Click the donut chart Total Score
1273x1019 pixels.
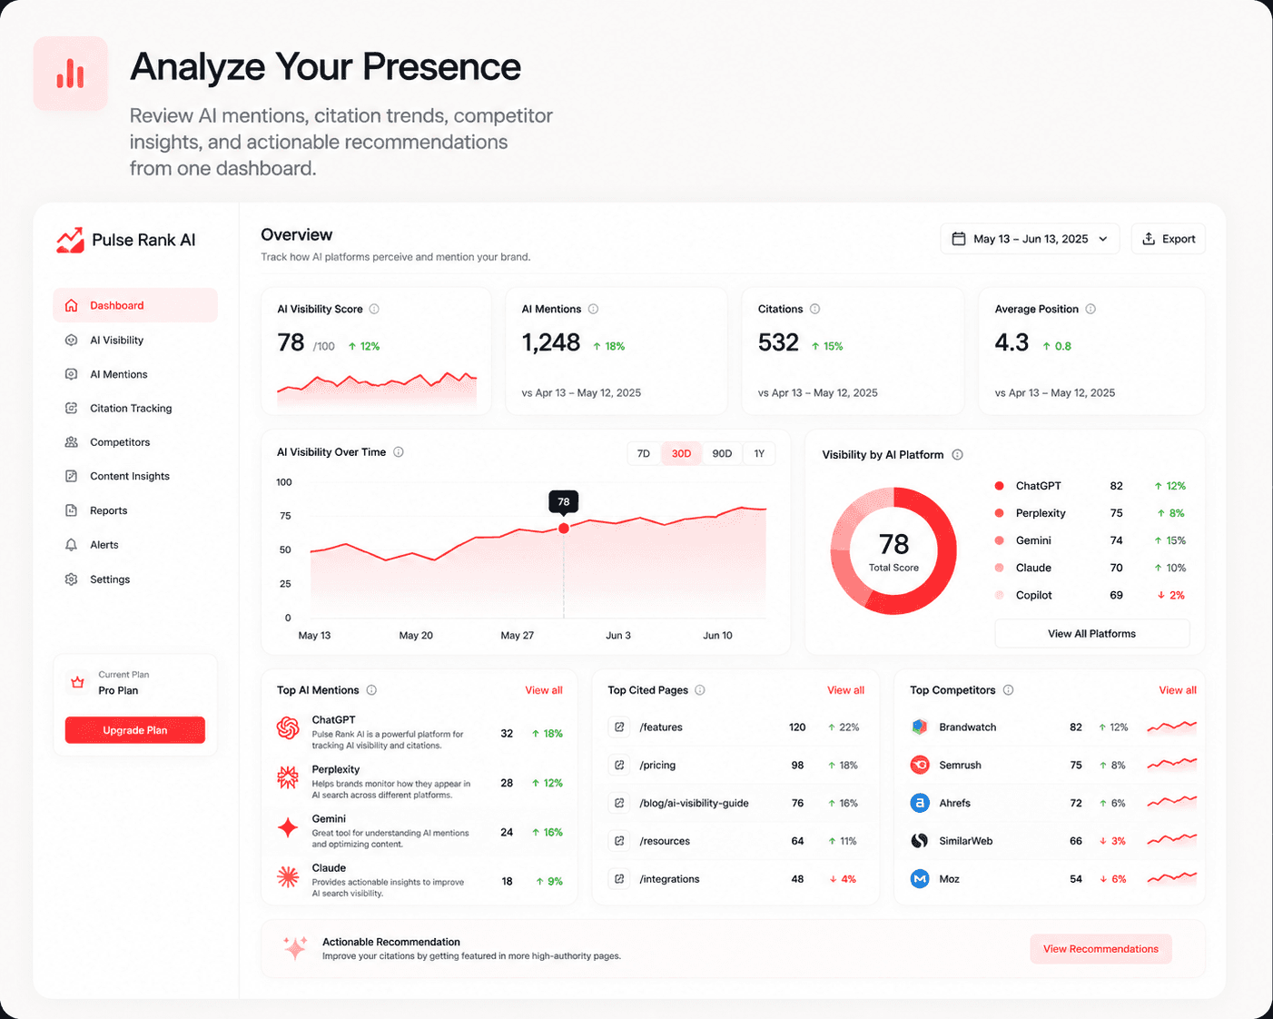(893, 551)
